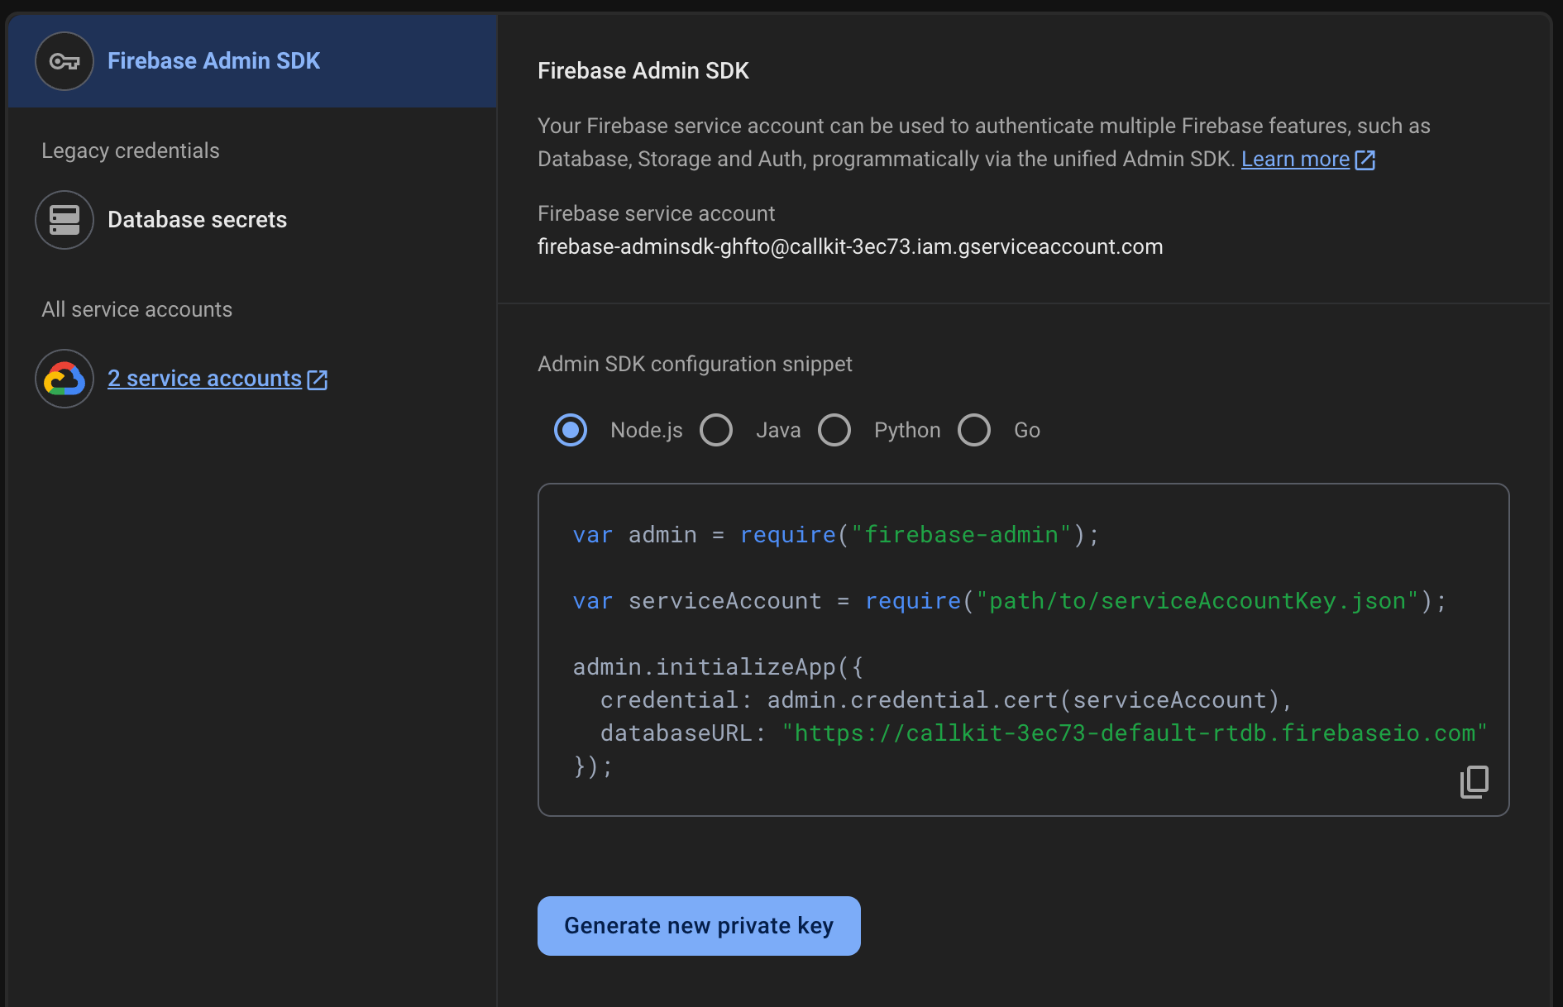Click the require("firebase-admin") code line
The height and width of the screenshot is (1007, 1563).
click(836, 535)
